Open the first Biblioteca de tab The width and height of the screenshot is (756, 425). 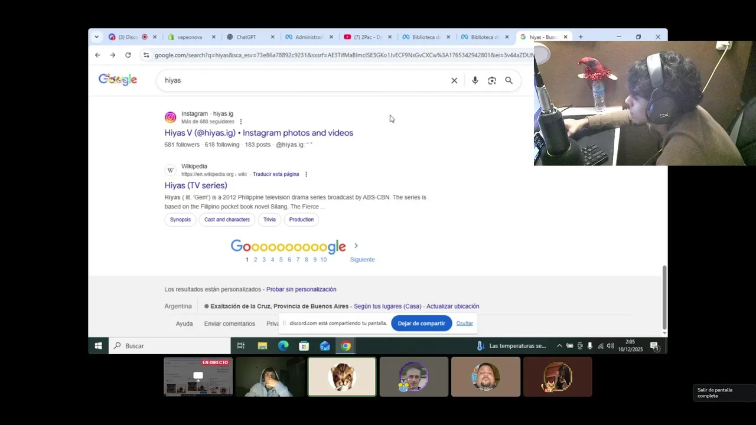click(426, 37)
